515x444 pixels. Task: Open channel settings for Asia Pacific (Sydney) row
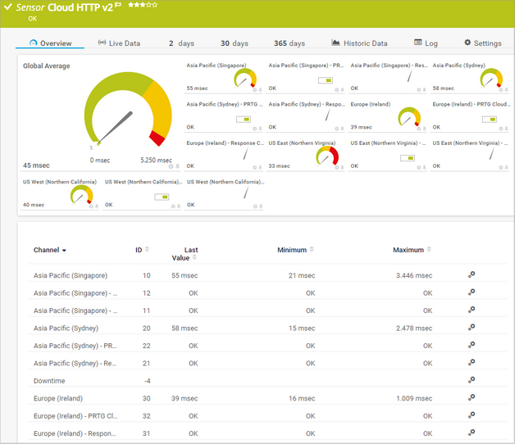tap(472, 328)
